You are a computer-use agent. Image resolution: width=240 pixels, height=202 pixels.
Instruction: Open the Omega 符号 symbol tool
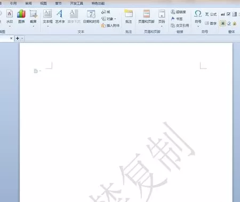[x=198, y=14]
